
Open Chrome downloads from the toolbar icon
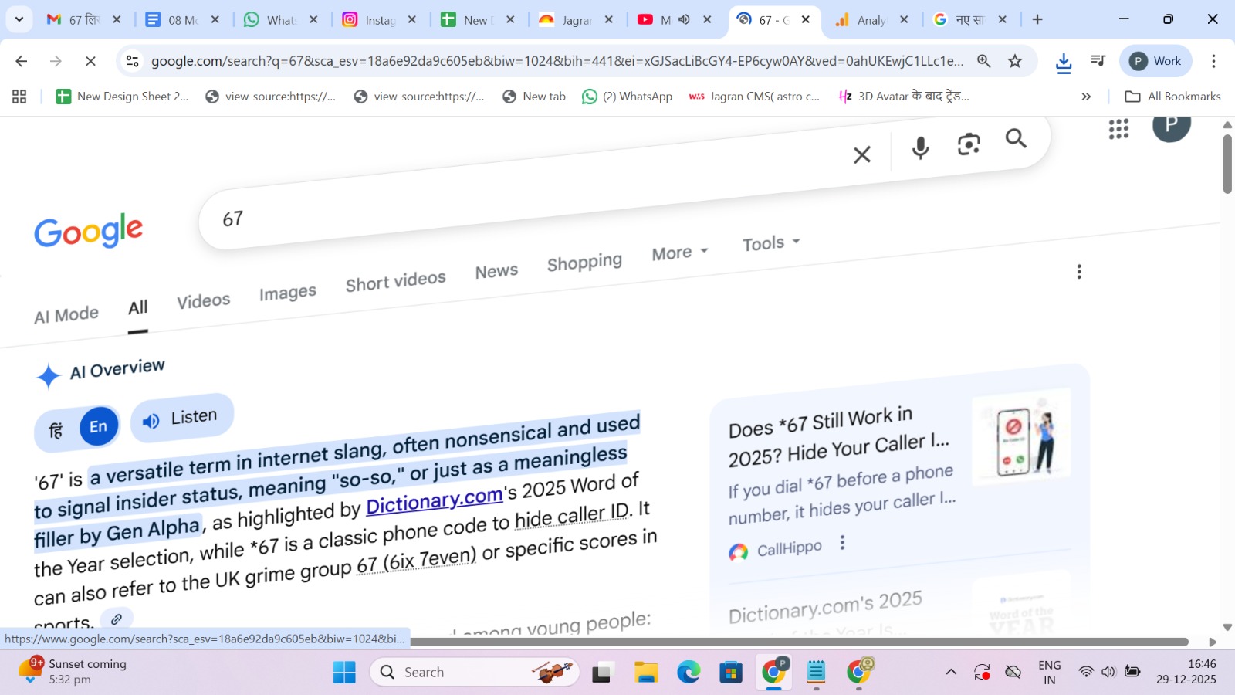click(x=1065, y=61)
